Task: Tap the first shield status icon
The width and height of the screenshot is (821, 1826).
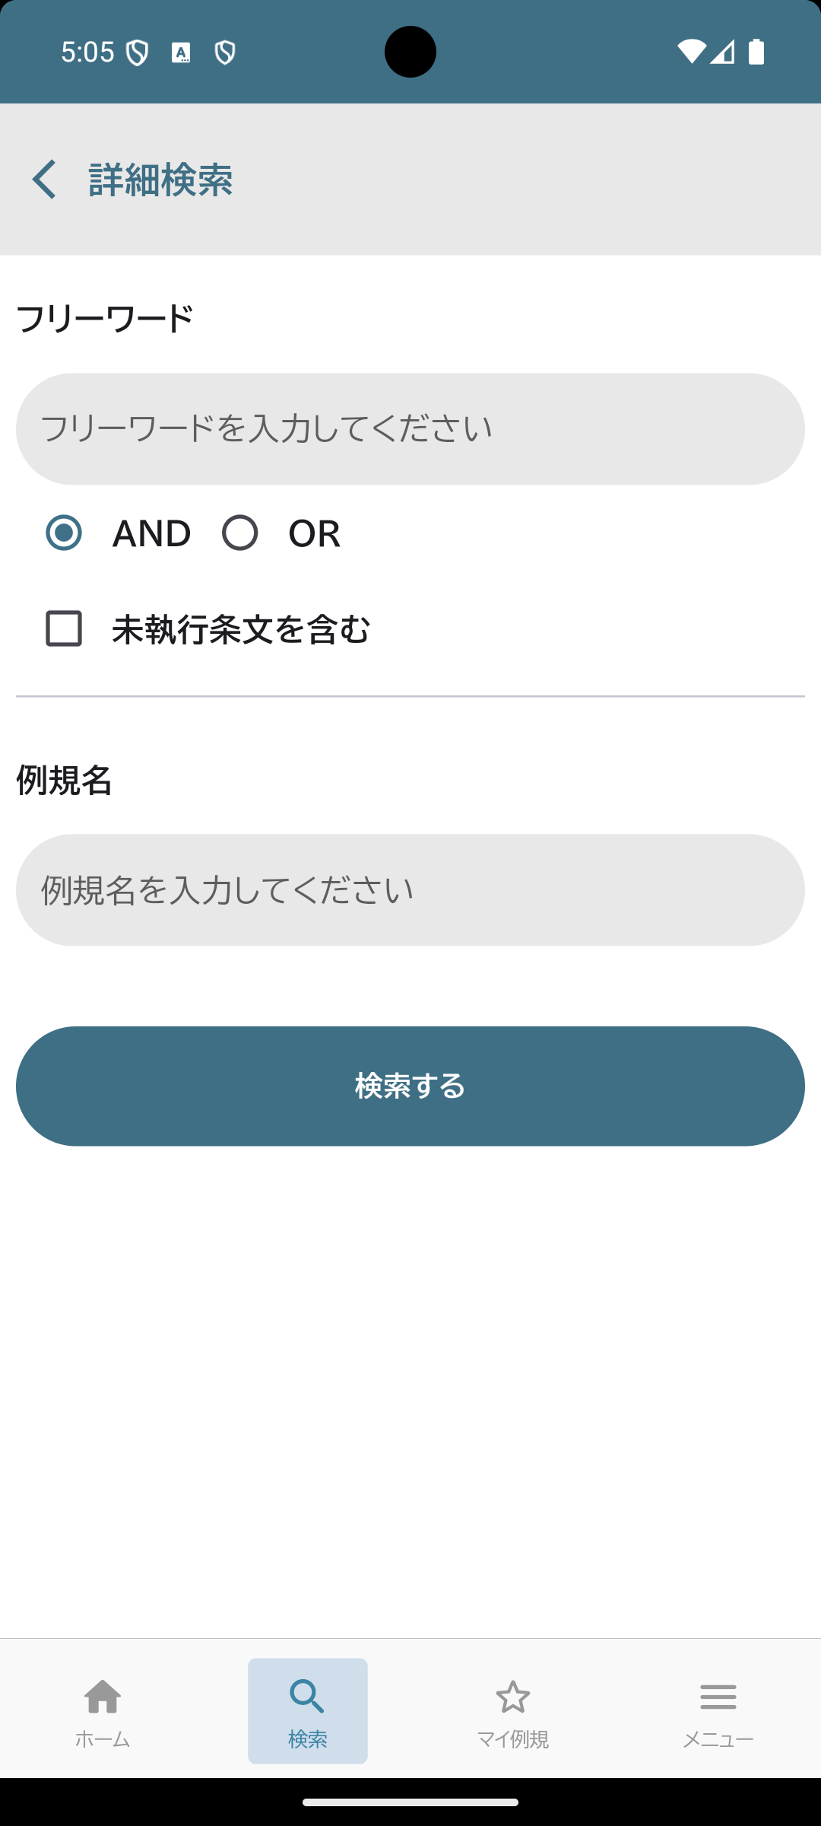Action: coord(137,52)
